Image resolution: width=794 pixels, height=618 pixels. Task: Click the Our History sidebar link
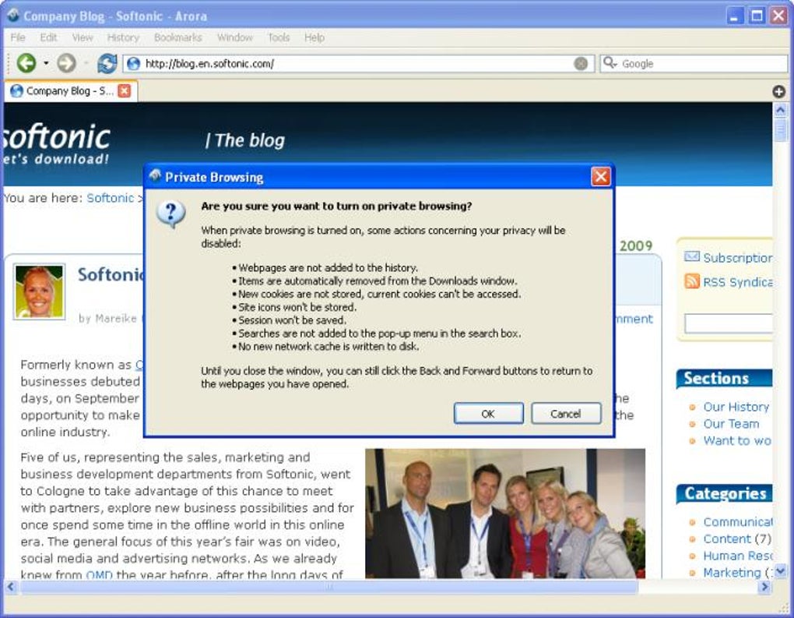coord(736,407)
